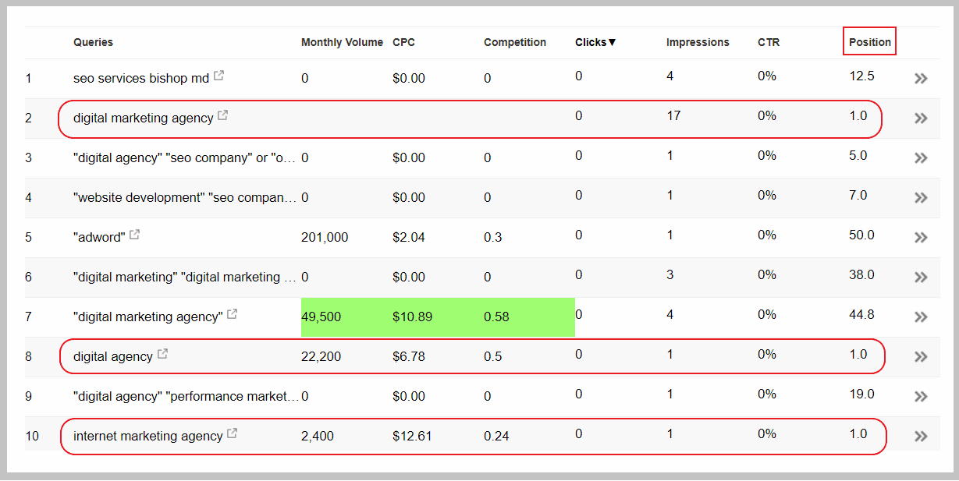
Task: Select the 2,400 monthly volume cell
Action: (x=318, y=436)
